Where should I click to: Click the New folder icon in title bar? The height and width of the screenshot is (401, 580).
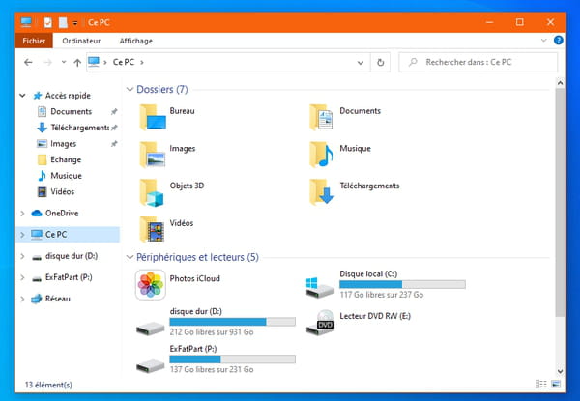click(x=63, y=22)
